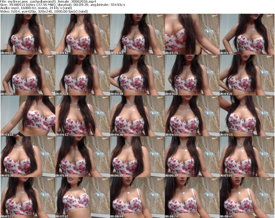Pick the 00:06:19 thumbnail
The image size is (275, 218).
click(x=137, y=157)
